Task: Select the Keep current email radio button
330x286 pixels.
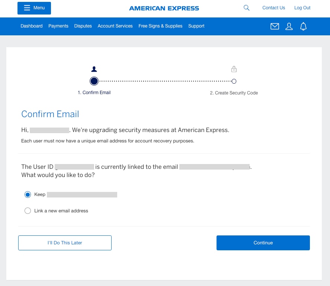Action: tap(28, 194)
